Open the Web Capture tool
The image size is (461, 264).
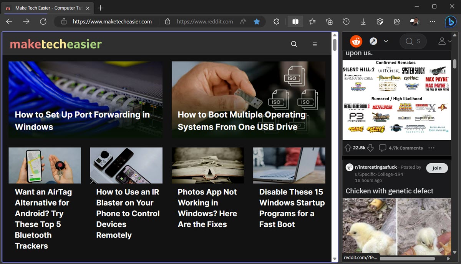point(380,22)
